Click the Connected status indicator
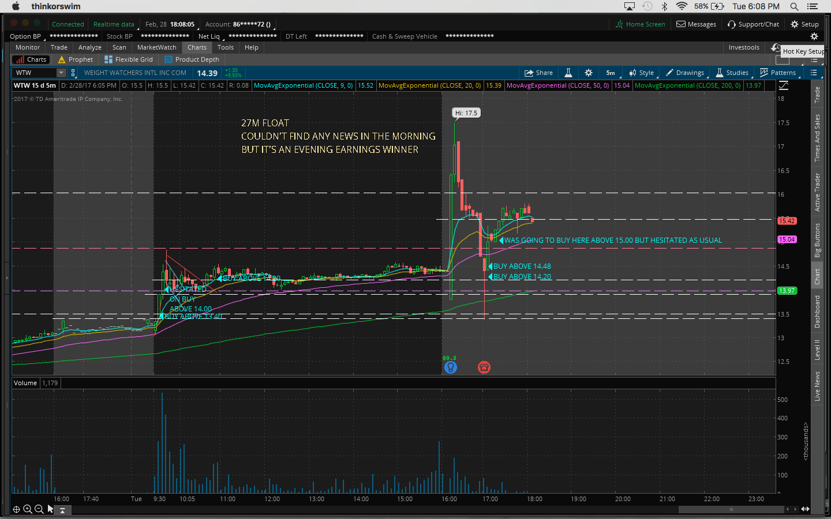 click(68, 24)
